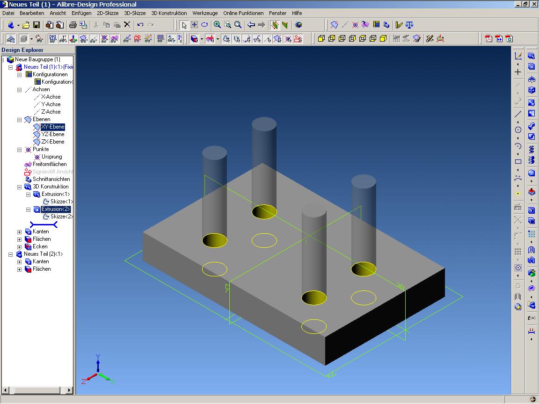Go to previous view with left arrow
The width and height of the screenshot is (539, 404).
tap(251, 25)
